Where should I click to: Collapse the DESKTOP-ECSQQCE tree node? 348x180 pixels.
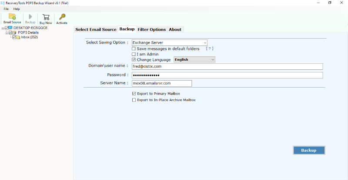point(3,28)
